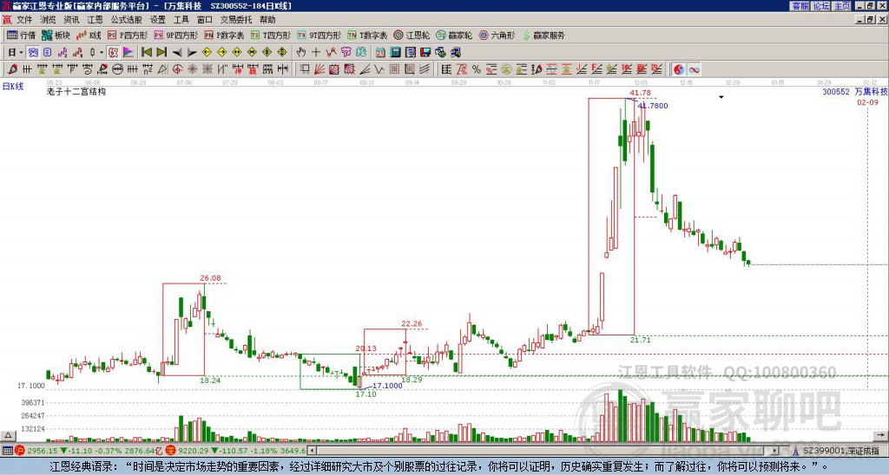Open the T数字表 time table
The image size is (889, 475).
[367, 35]
